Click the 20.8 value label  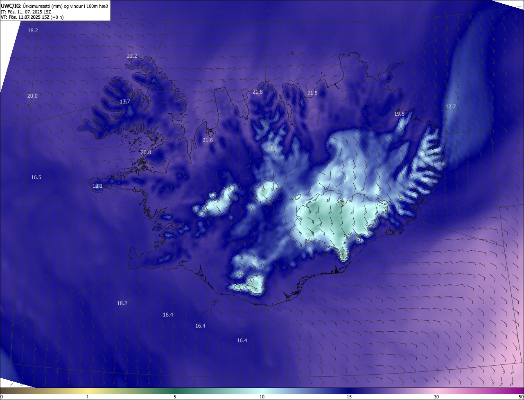(146, 152)
